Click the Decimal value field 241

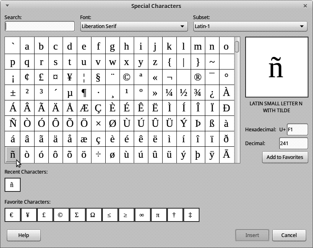tap(293, 144)
